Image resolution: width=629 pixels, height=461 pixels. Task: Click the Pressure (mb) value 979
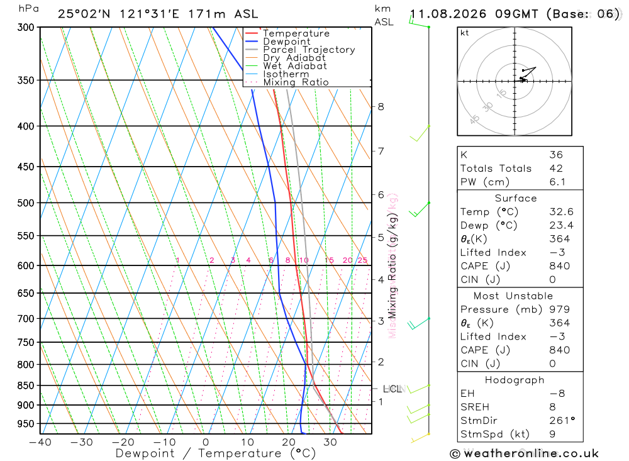click(559, 309)
